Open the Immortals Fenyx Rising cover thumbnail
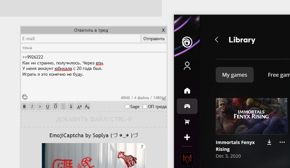Image resolution: width=290 pixels, height=168 pixels. (251, 116)
